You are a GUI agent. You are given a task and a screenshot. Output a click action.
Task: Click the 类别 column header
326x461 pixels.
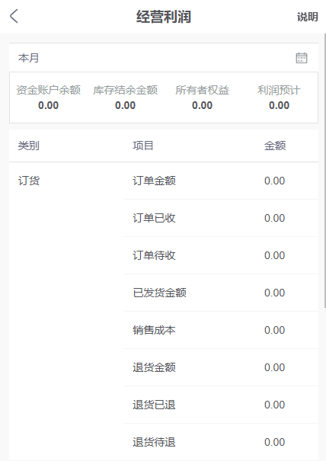point(28,146)
